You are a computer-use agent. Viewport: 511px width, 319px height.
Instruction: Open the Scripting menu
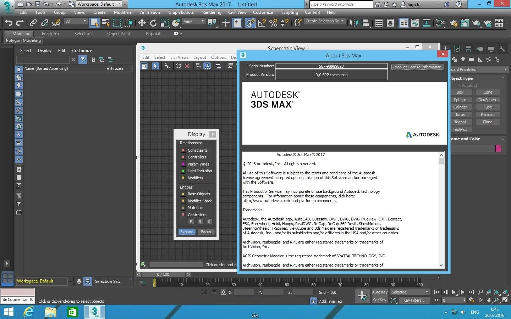tap(290, 12)
